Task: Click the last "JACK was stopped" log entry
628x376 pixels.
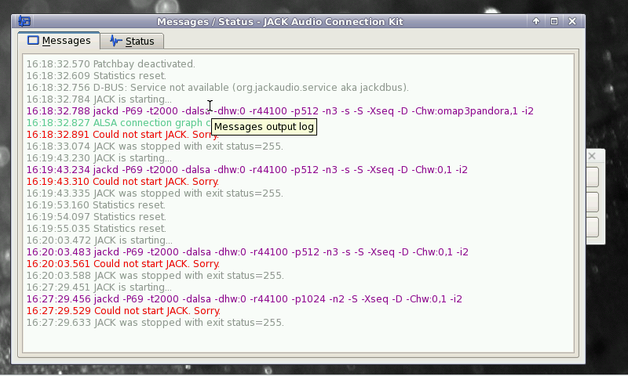Action: click(155, 322)
